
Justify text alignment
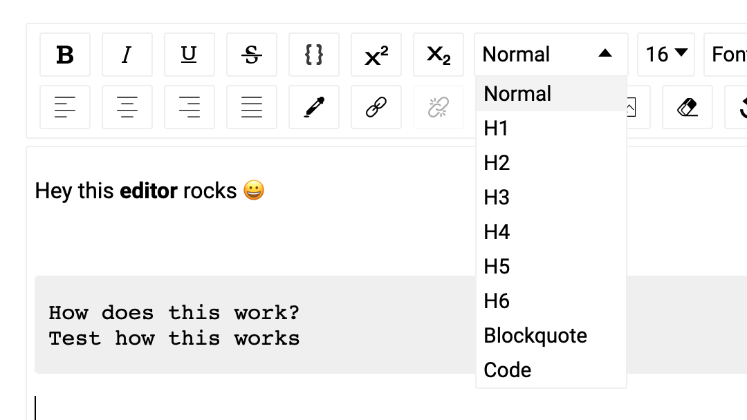click(252, 107)
